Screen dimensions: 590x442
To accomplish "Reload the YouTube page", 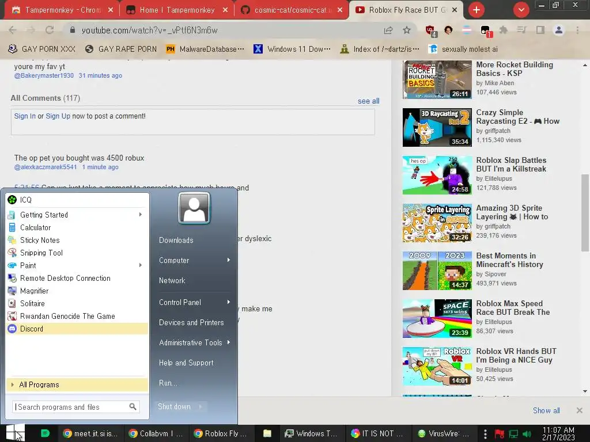I will pyautogui.click(x=50, y=30).
